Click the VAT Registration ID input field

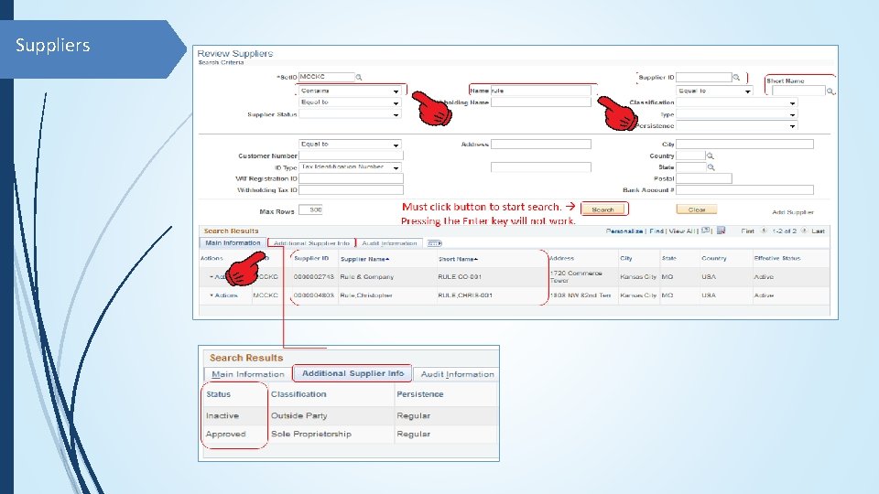click(x=351, y=178)
